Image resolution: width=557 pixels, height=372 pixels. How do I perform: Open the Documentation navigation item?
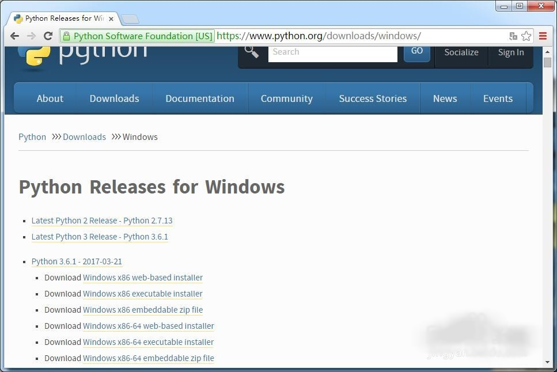pyautogui.click(x=200, y=98)
